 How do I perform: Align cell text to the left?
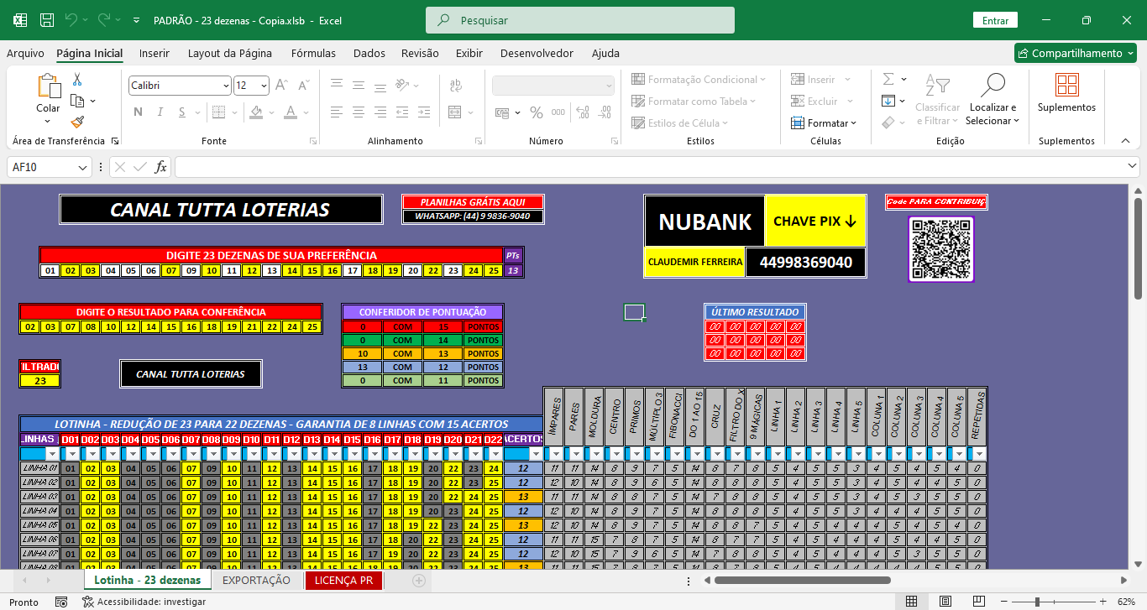click(x=337, y=112)
